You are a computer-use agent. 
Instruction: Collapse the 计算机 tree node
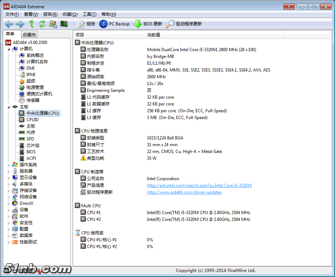click(x=9, y=49)
